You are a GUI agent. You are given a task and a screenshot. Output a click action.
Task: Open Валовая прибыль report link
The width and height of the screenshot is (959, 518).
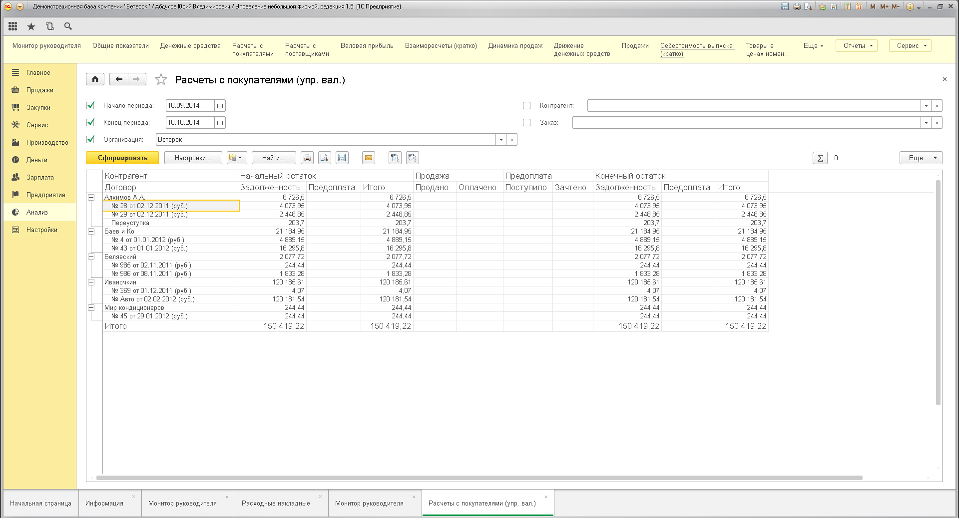[367, 45]
